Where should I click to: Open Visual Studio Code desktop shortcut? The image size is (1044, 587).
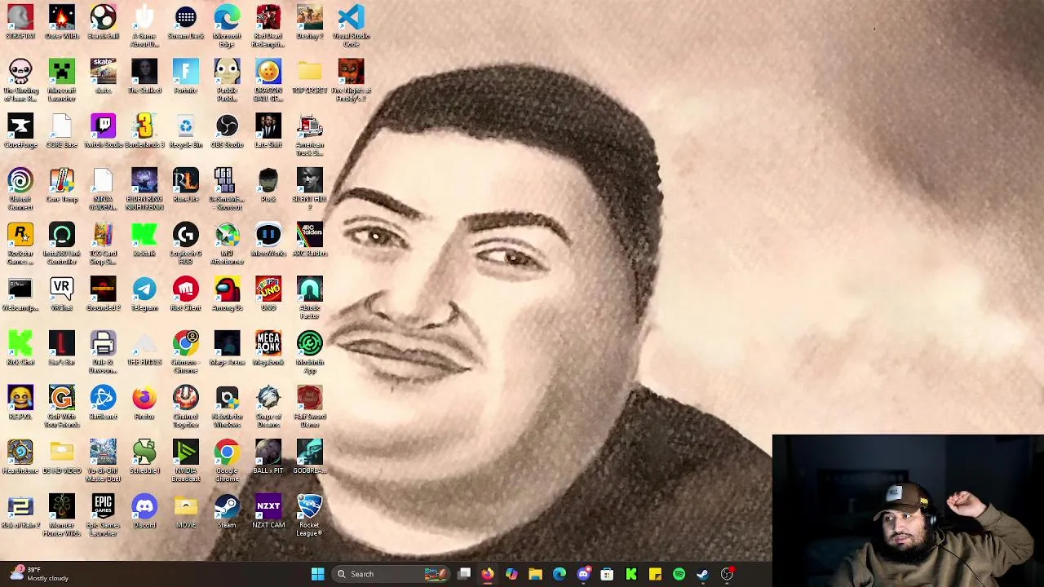click(x=351, y=26)
